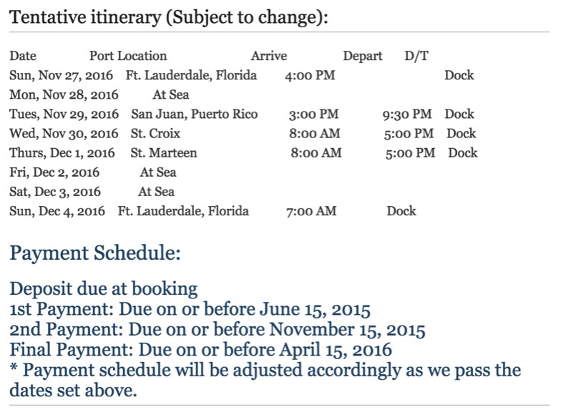Click "Deposit due at booking" line
Image resolution: width=571 pixels, height=415 pixels.
pyautogui.click(x=103, y=289)
